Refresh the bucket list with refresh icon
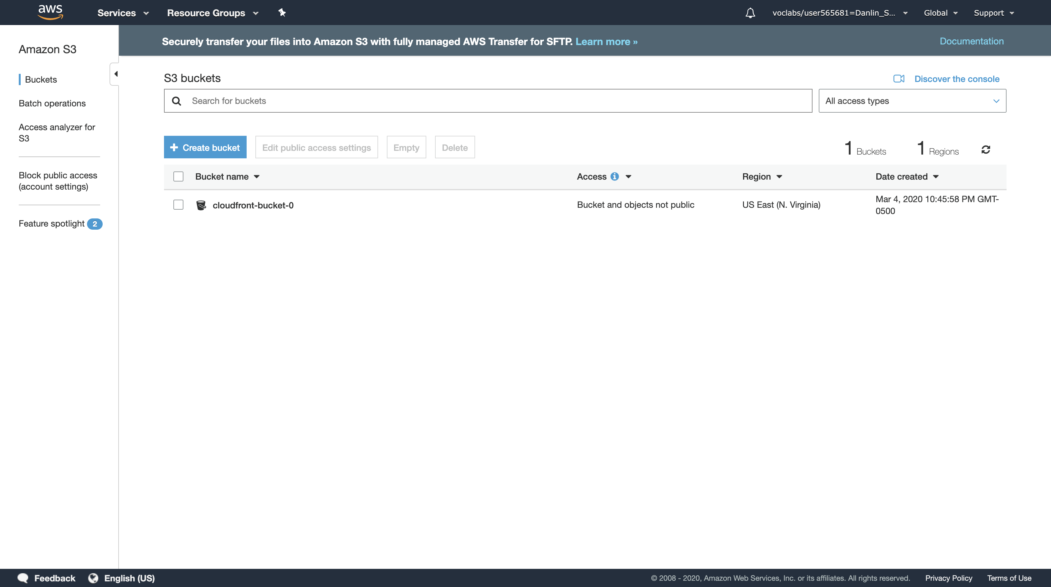Screen dimensions: 1051x587 coord(986,150)
